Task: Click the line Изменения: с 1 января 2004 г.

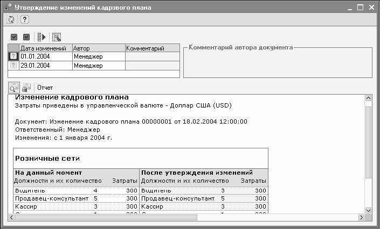Action: coord(64,138)
